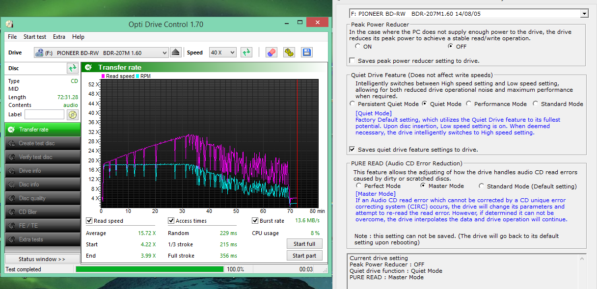Eject the disc with the eject icon

click(176, 53)
